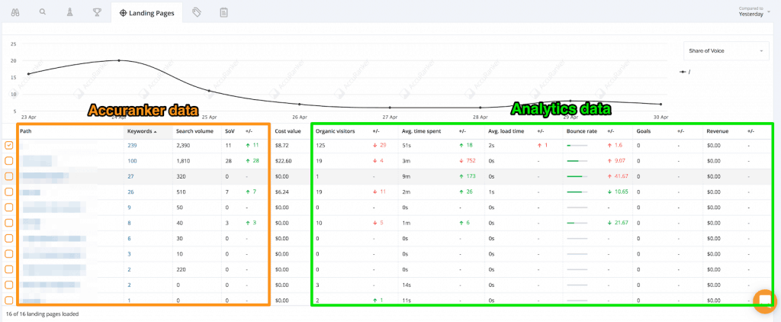
Task: Open the tag icon tab
Action: (197, 12)
